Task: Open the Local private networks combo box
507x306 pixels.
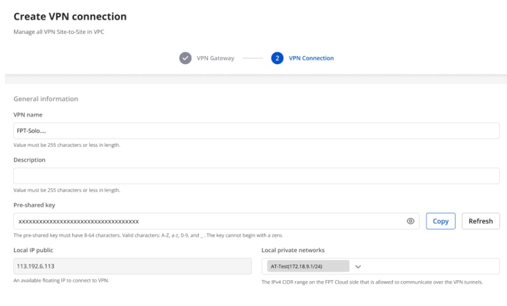Action: pyautogui.click(x=431, y=266)
